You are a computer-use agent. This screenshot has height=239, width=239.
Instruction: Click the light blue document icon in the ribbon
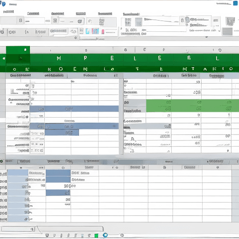(88, 31)
